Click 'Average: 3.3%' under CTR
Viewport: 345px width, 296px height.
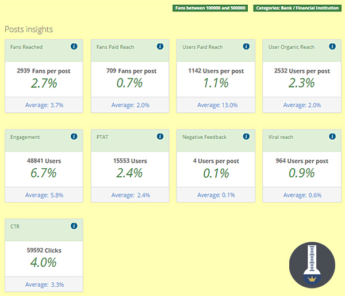coord(44,284)
